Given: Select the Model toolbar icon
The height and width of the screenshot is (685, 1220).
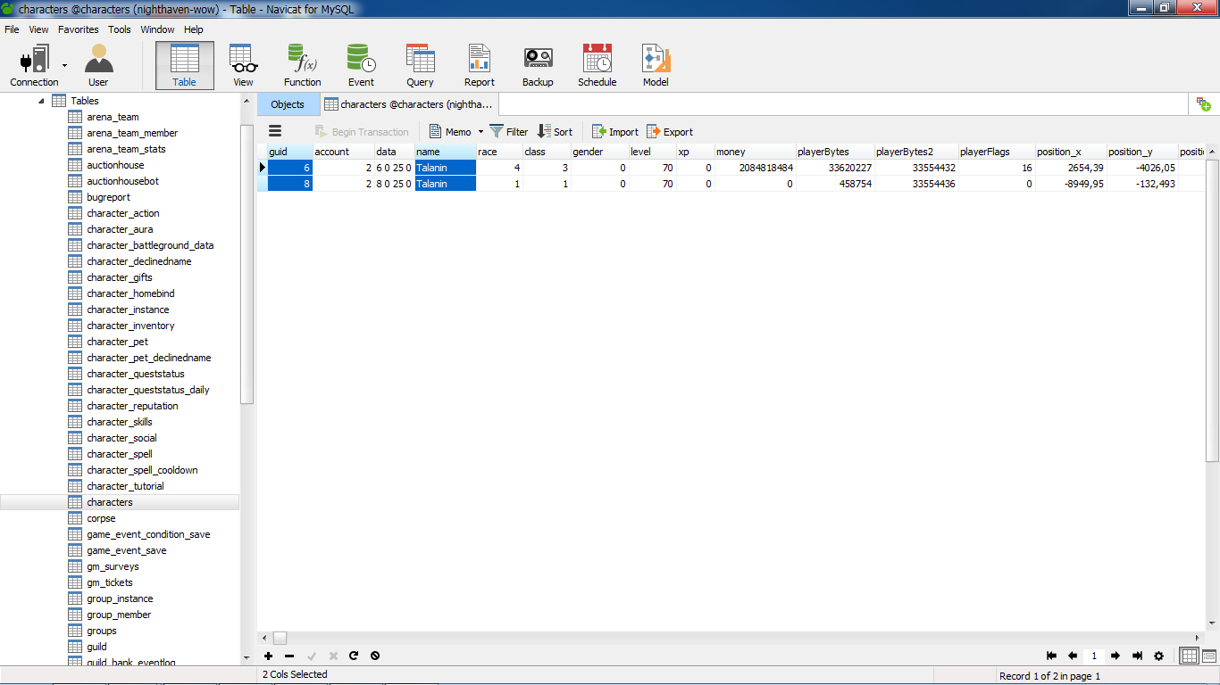Looking at the screenshot, I should pos(656,65).
